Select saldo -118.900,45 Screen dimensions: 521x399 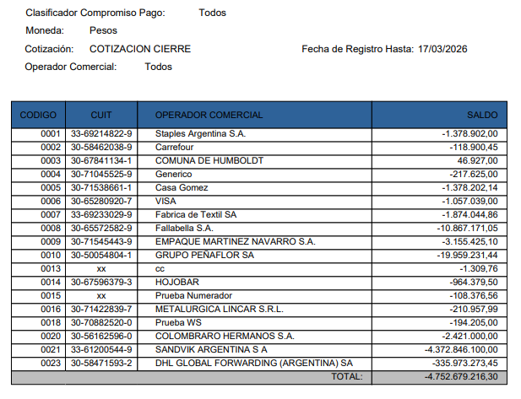click(x=474, y=147)
